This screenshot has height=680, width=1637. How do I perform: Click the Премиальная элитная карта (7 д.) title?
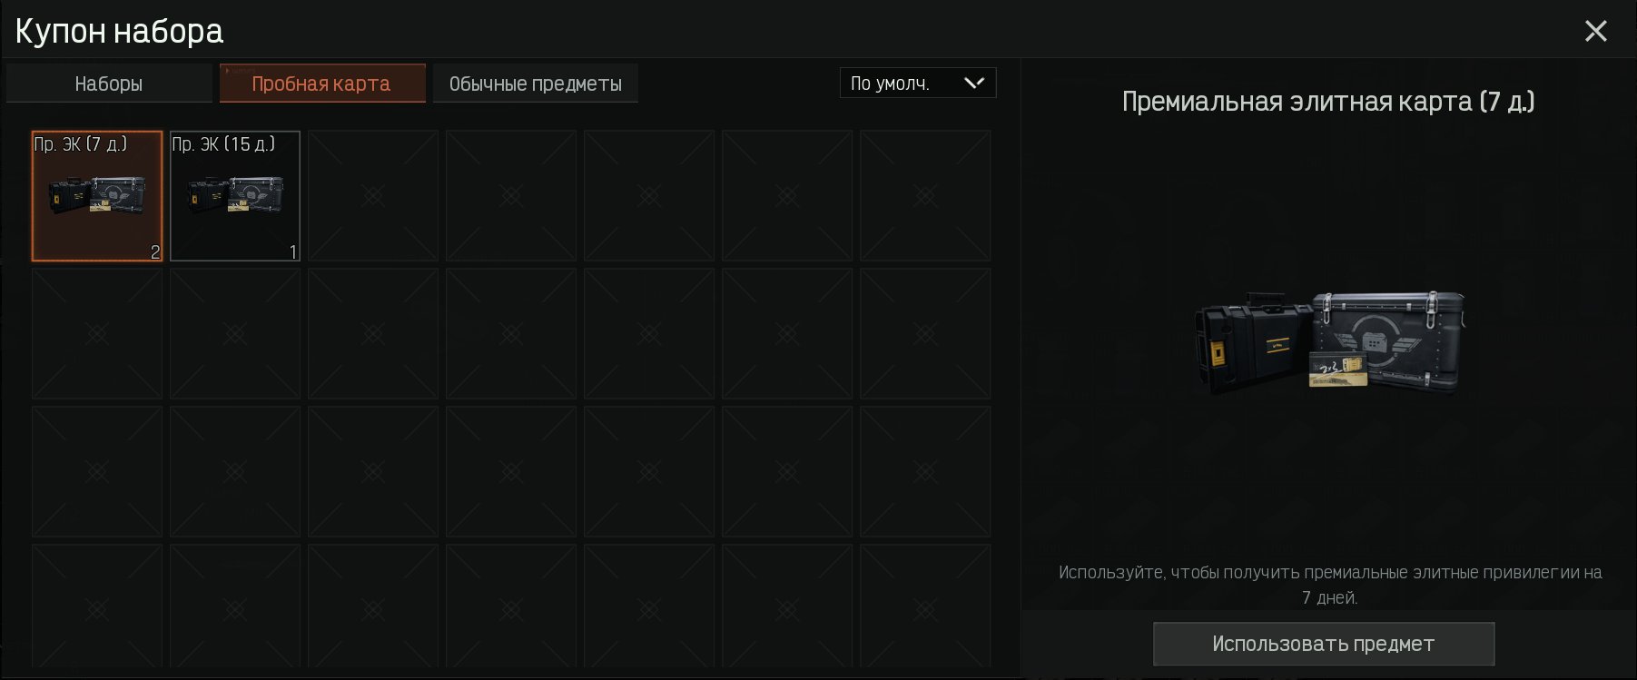(x=1328, y=101)
